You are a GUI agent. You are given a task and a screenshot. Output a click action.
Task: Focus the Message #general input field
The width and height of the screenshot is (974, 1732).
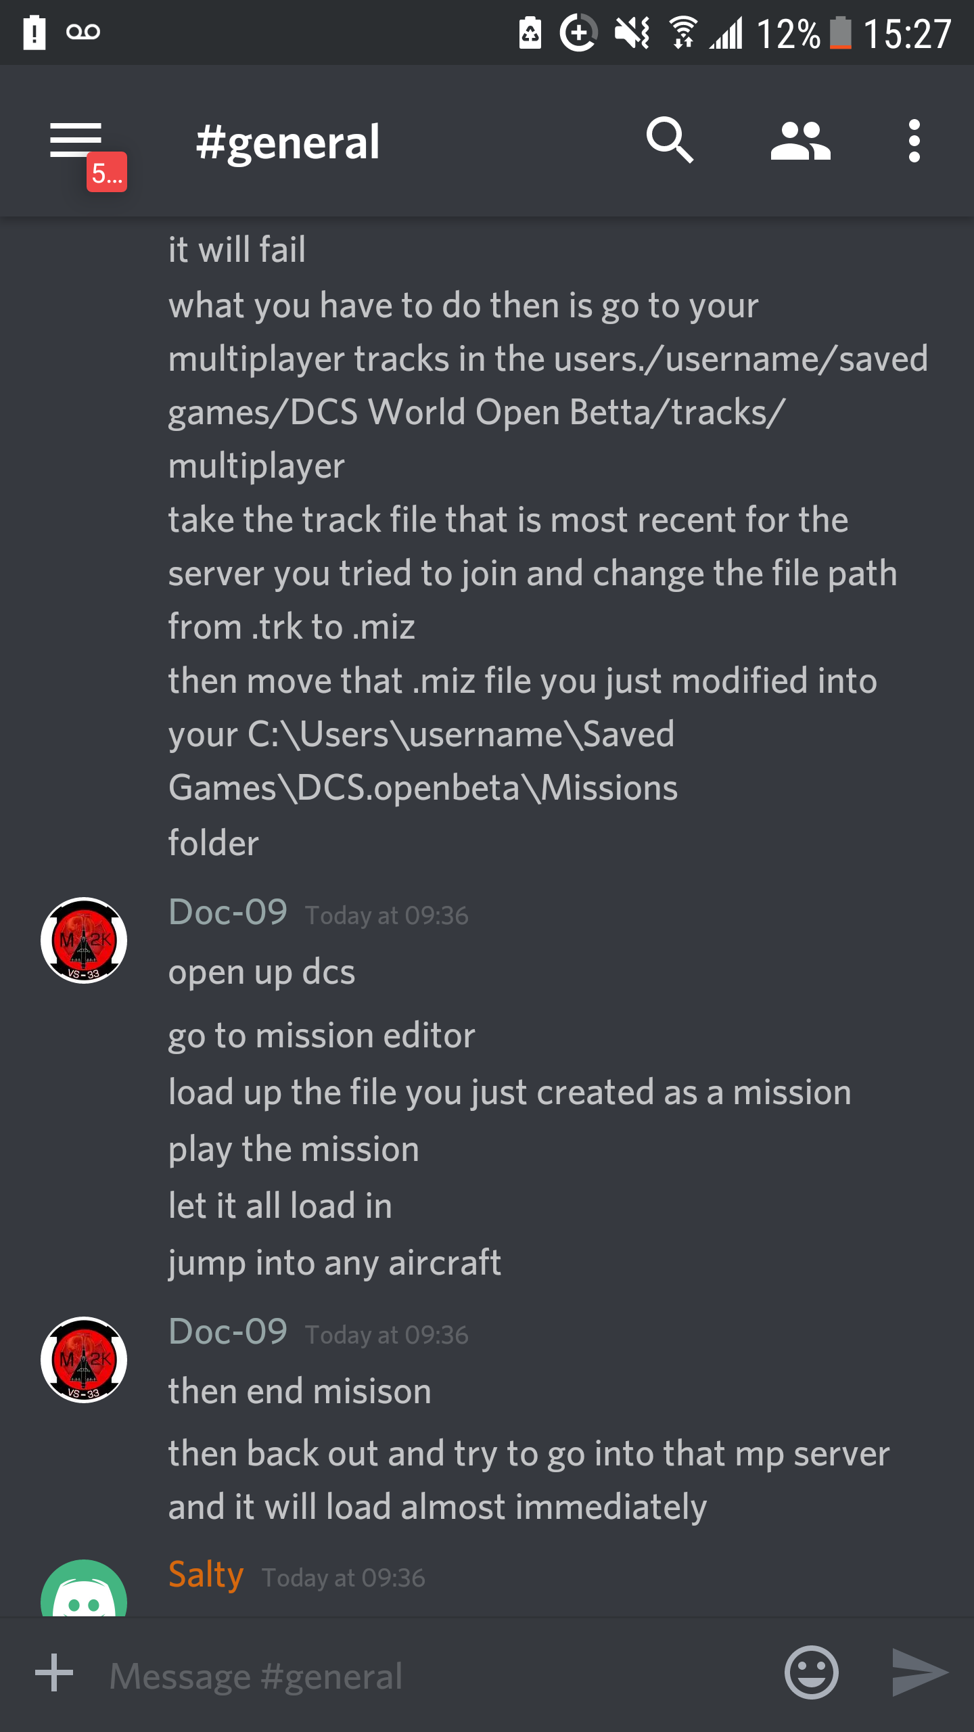pyautogui.click(x=433, y=1675)
